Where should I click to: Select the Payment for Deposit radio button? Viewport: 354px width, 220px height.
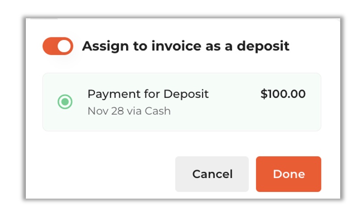click(x=65, y=102)
